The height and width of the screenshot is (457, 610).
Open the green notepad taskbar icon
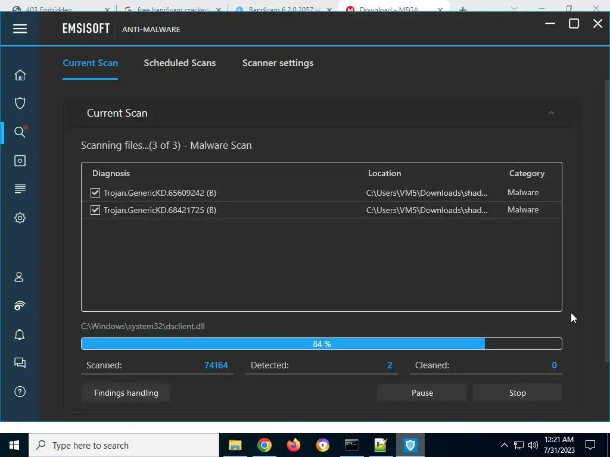[381, 445]
